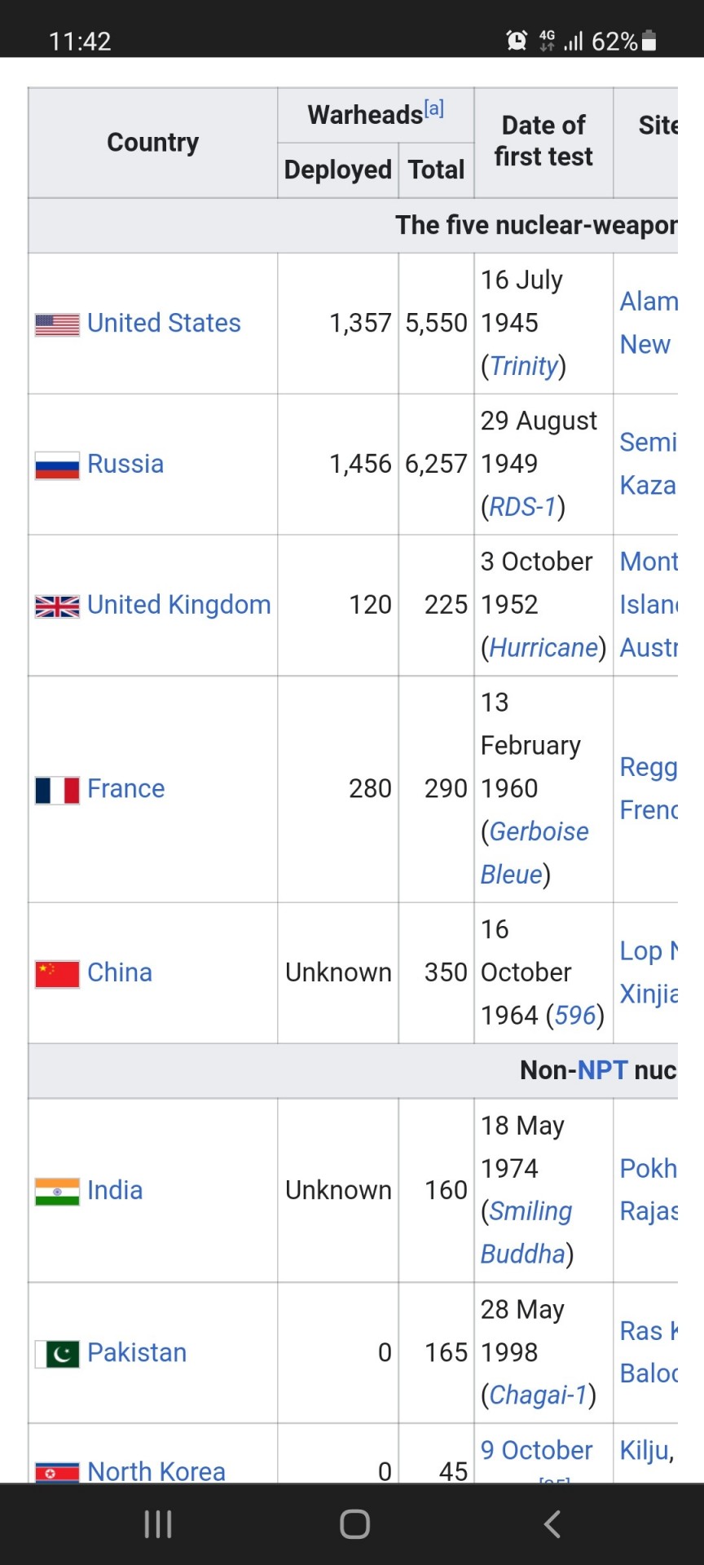Image resolution: width=704 pixels, height=1565 pixels.
Task: Open the Trinity test link
Action: [523, 366]
